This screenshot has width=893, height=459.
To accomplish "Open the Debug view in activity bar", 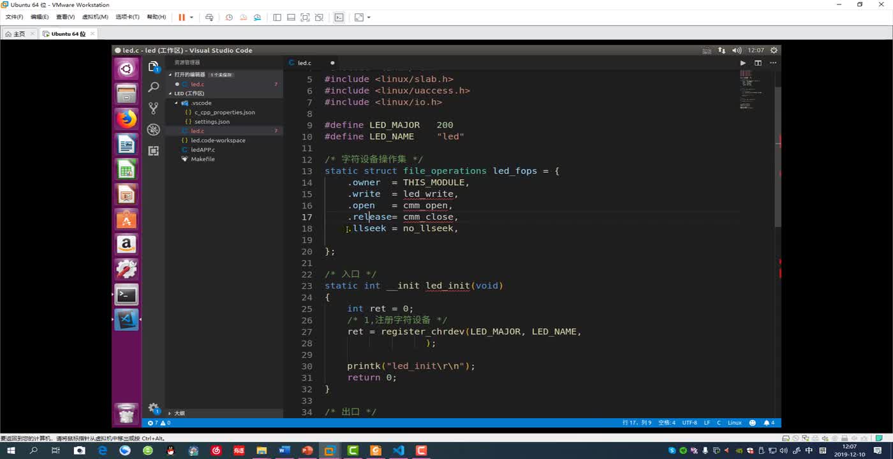I will (153, 129).
